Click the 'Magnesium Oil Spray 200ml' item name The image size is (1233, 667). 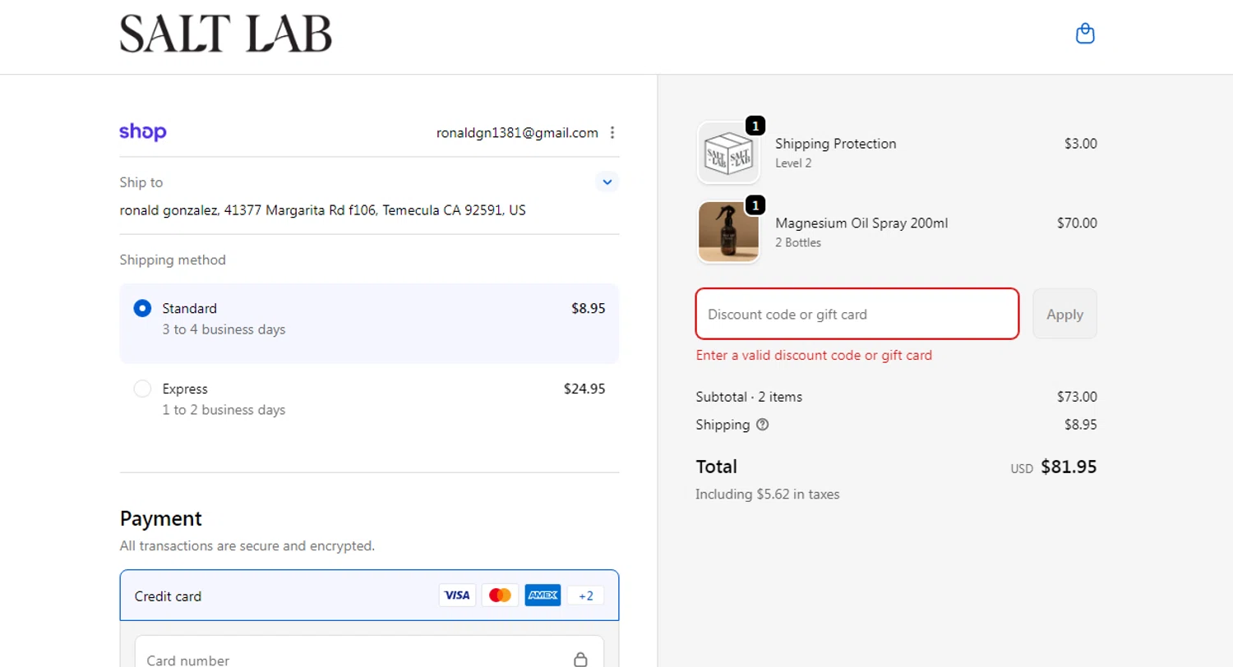point(861,223)
